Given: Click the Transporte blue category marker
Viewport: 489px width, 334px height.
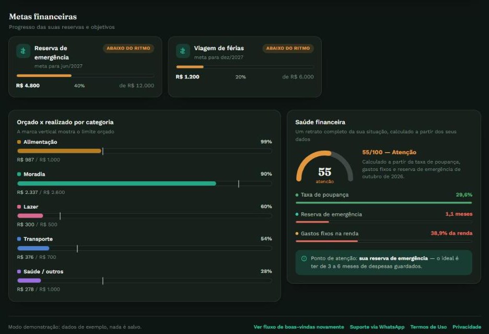Looking at the screenshot, I should click(x=19, y=239).
